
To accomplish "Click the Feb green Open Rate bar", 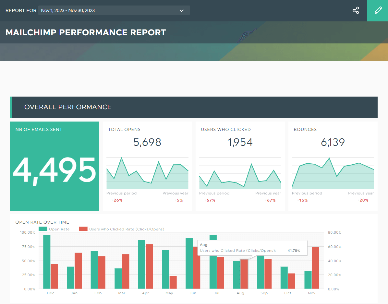I will [94, 270].
